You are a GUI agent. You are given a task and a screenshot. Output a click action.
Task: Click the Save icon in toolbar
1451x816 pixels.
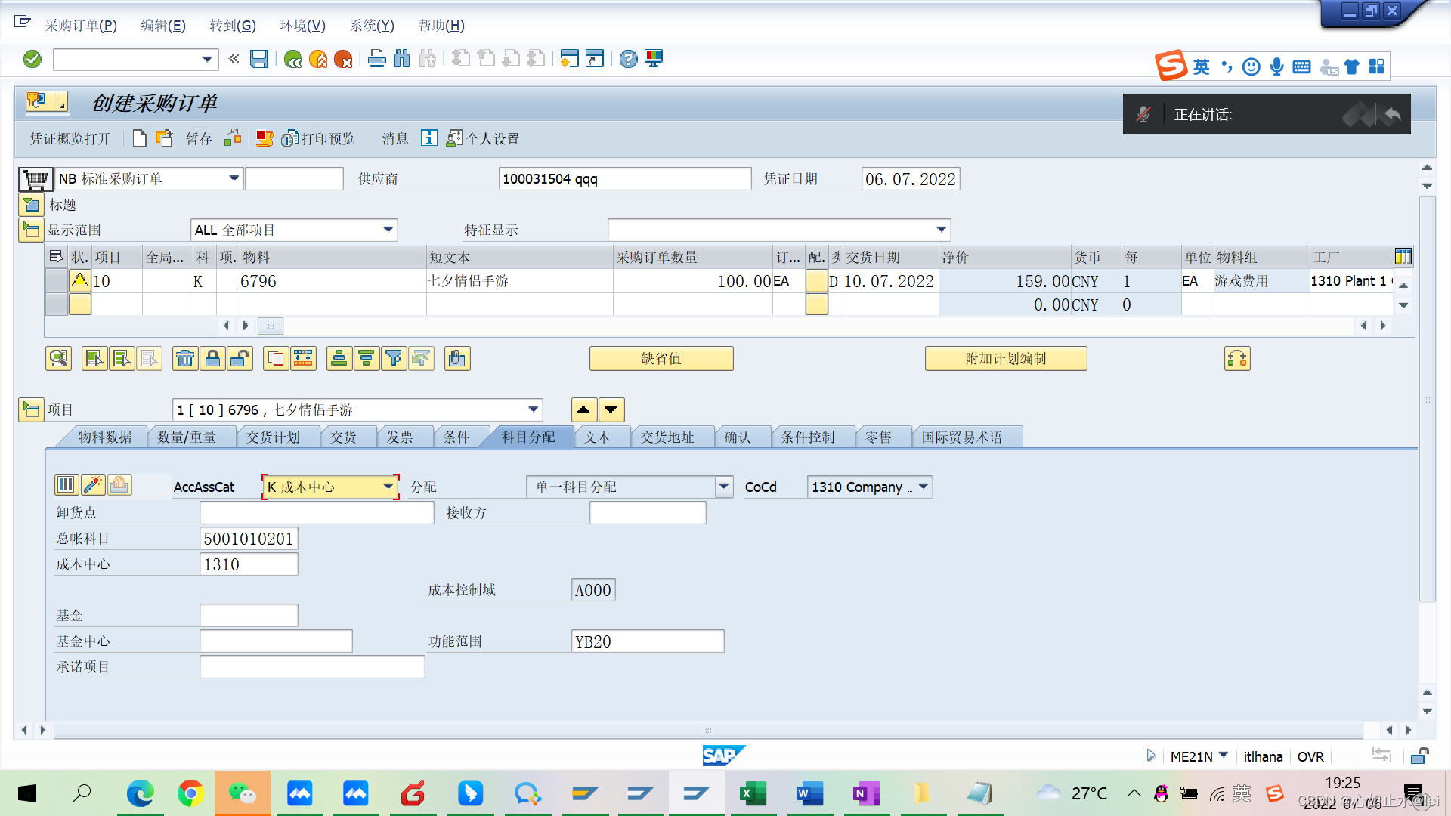[x=259, y=59]
